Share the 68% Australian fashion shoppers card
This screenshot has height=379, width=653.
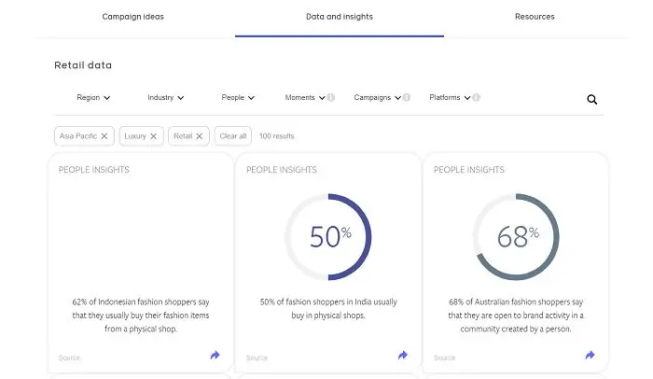pyautogui.click(x=590, y=356)
